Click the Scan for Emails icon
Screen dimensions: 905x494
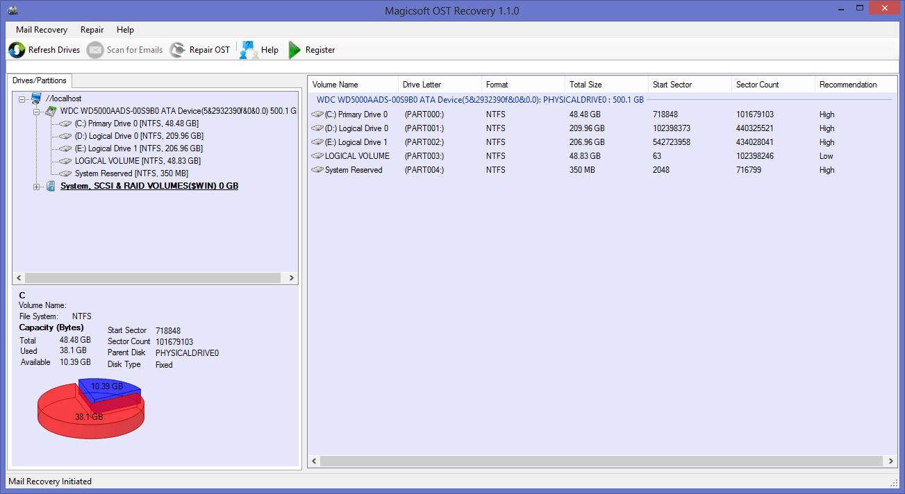tap(94, 49)
